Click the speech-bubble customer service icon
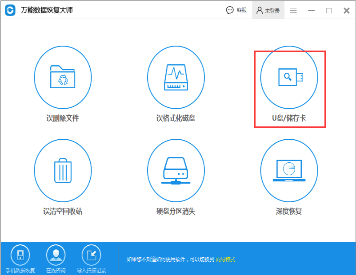This screenshot has height=275, width=356. pos(229,9)
